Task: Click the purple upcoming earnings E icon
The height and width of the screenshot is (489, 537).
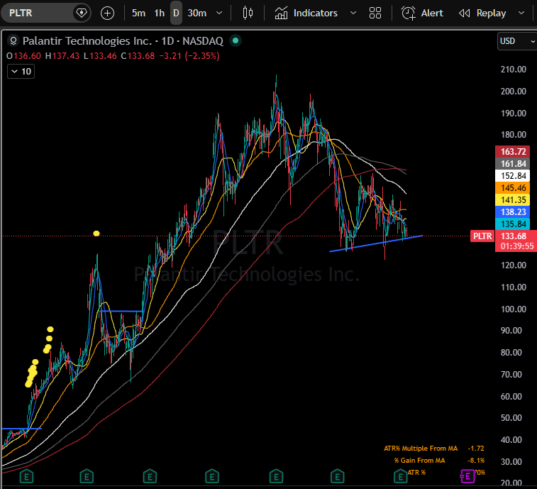Action: 467,476
